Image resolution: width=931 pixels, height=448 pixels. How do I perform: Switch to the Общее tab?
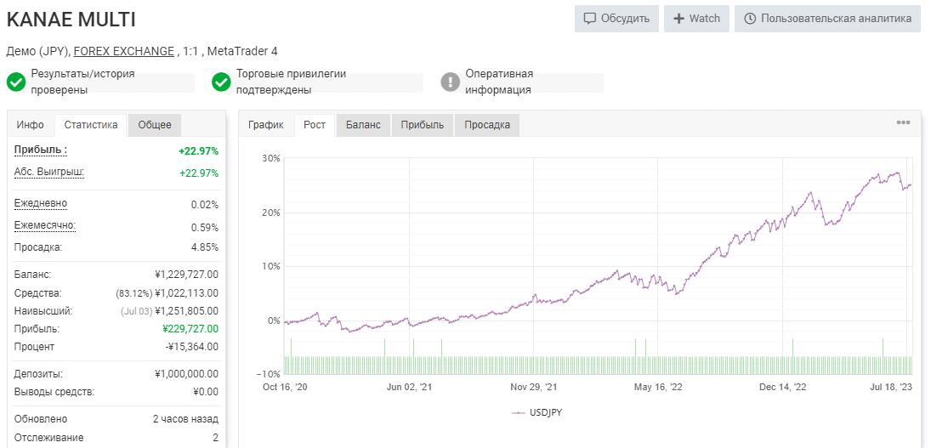[155, 125]
